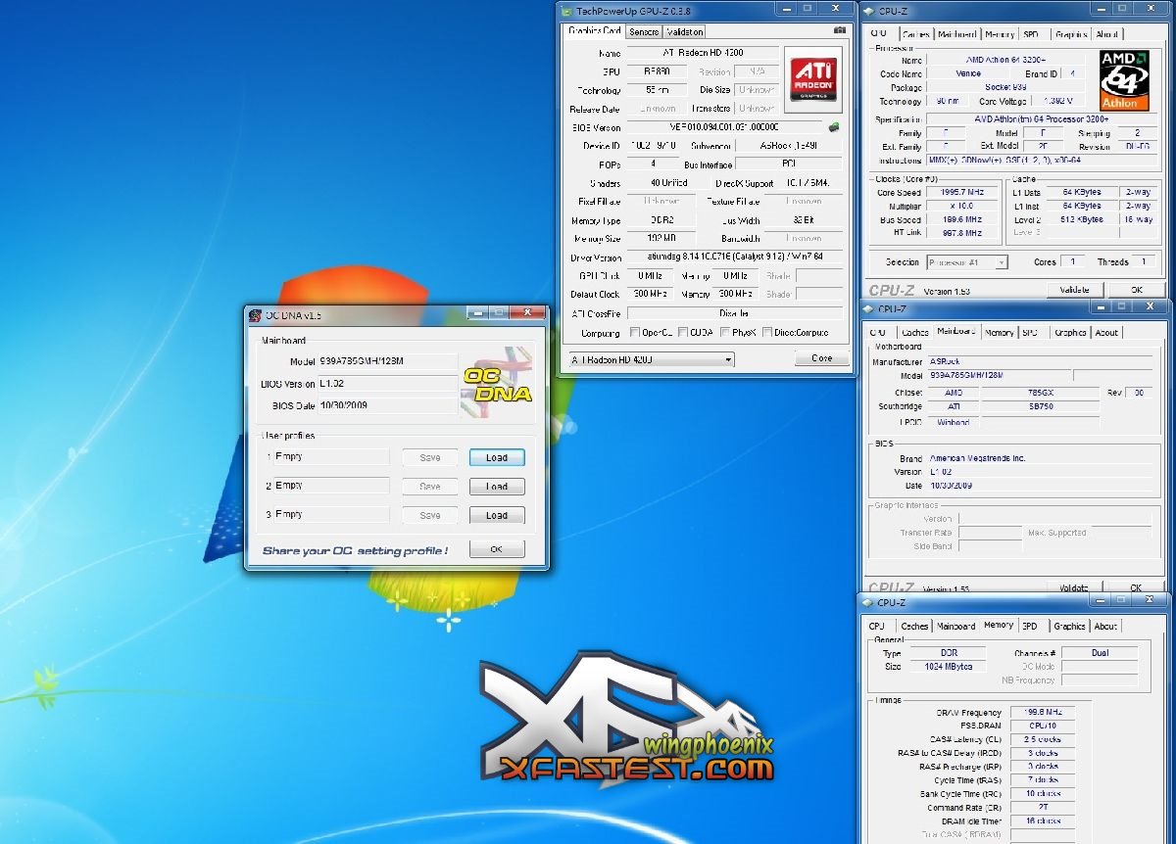Enable the OpenCL checkbox in GPU-Z

[x=635, y=333]
